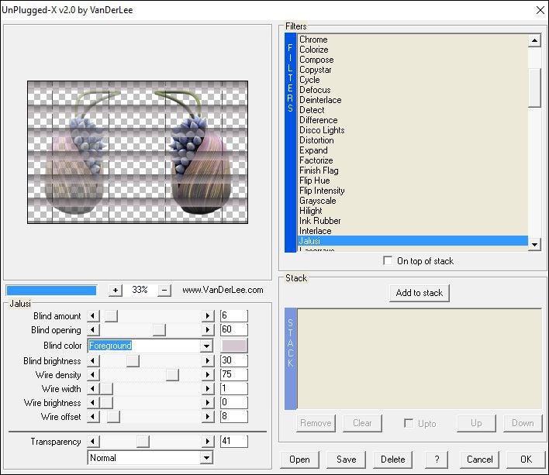
Task: Click the OK button
Action: click(x=526, y=459)
